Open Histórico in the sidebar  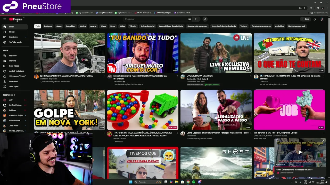pyautogui.click(x=15, y=56)
